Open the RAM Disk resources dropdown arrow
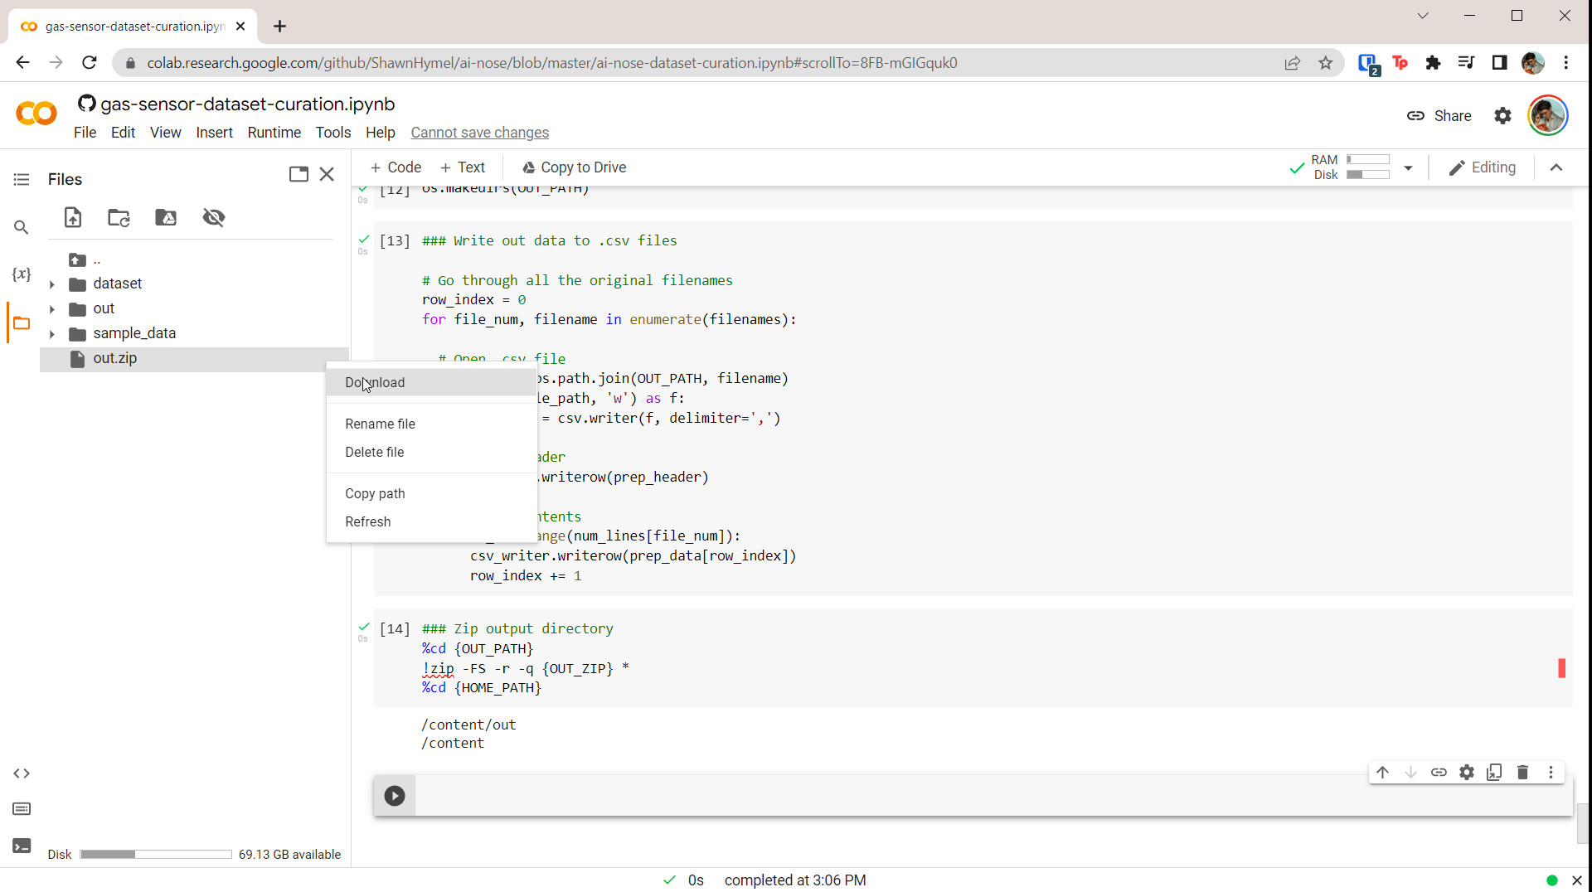This screenshot has height=892, width=1592. (1408, 168)
